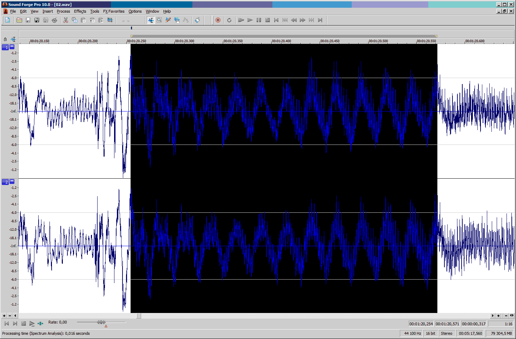This screenshot has height=339, width=516.
Task: Click the 16 bit status field
Action: [430, 333]
